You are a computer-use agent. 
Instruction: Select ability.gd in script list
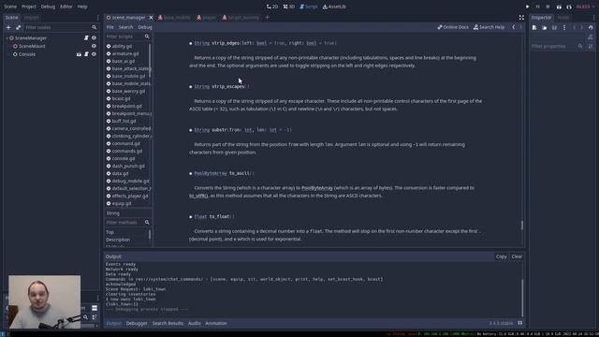(x=122, y=46)
